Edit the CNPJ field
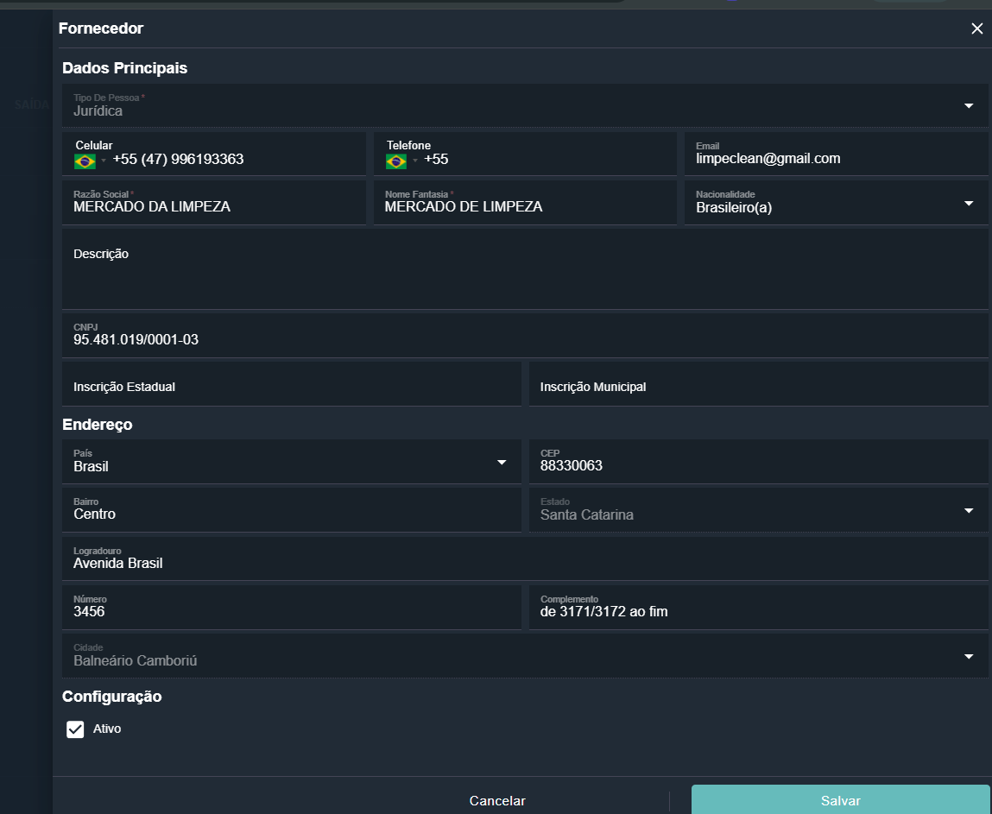This screenshot has width=992, height=814. (525, 335)
